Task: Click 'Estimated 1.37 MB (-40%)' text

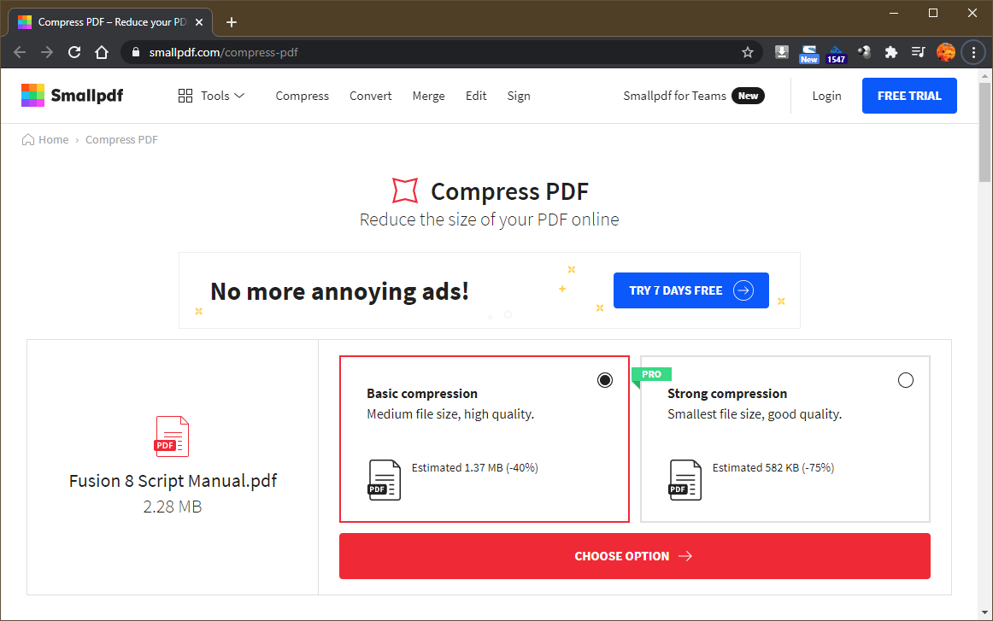Action: 475,468
